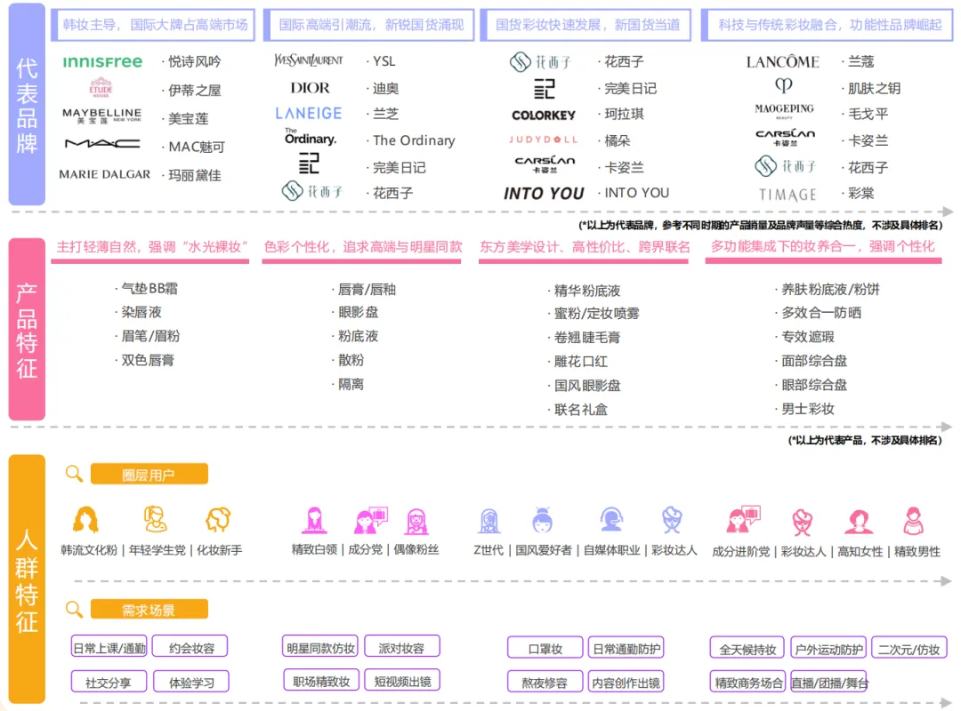Viewport: 961px width, 711px height.
Task: Click the 需求场景 orange label
Action: click(149, 610)
